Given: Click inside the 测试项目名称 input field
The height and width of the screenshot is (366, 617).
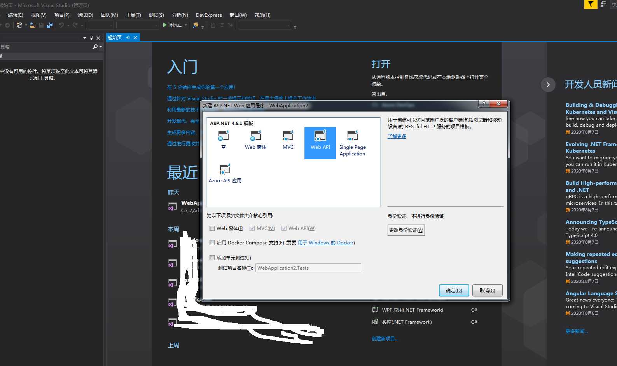Looking at the screenshot, I should pos(308,268).
